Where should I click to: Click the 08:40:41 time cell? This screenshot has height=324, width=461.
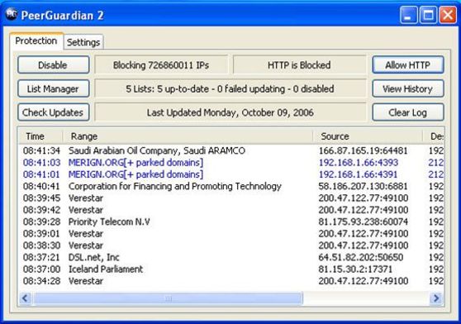click(x=41, y=187)
